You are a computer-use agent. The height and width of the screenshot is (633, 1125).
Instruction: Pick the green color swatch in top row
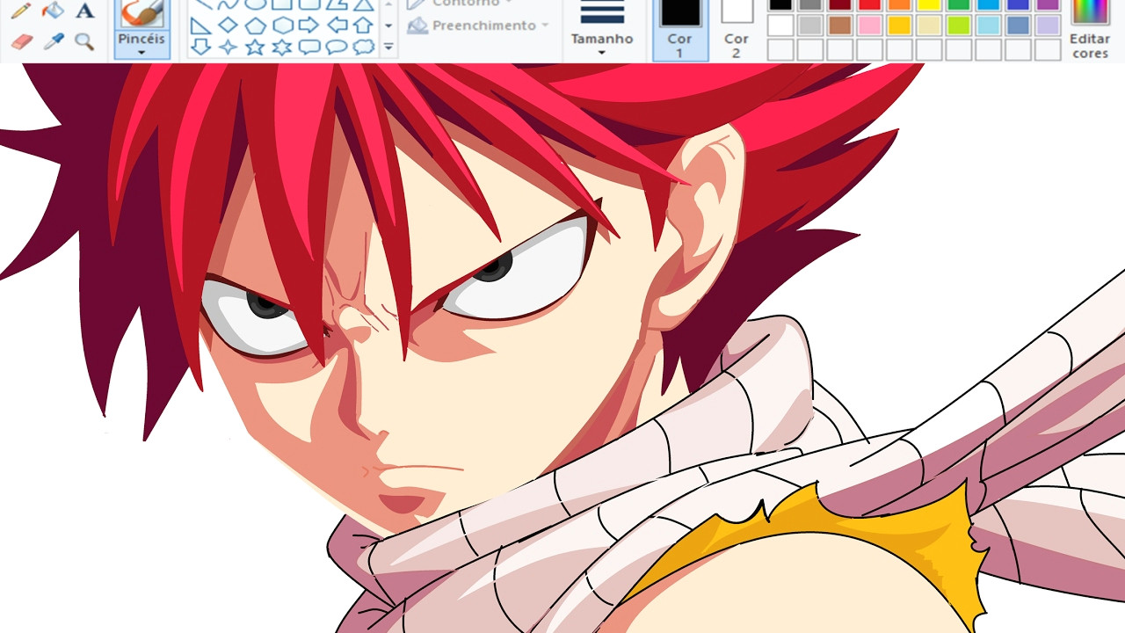tap(959, 4)
